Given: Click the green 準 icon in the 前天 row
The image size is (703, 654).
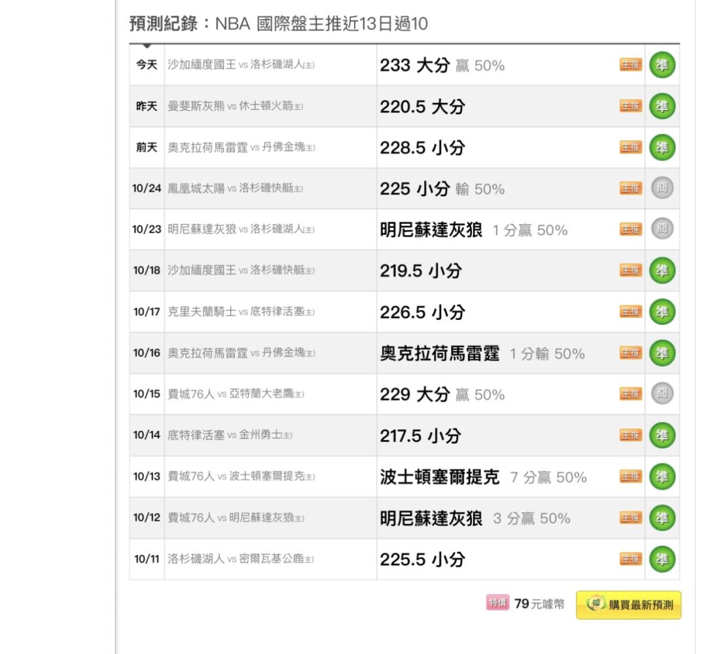Looking at the screenshot, I should [662, 147].
